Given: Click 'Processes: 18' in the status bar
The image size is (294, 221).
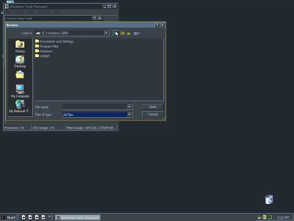Looking at the screenshot, I should [18, 128].
